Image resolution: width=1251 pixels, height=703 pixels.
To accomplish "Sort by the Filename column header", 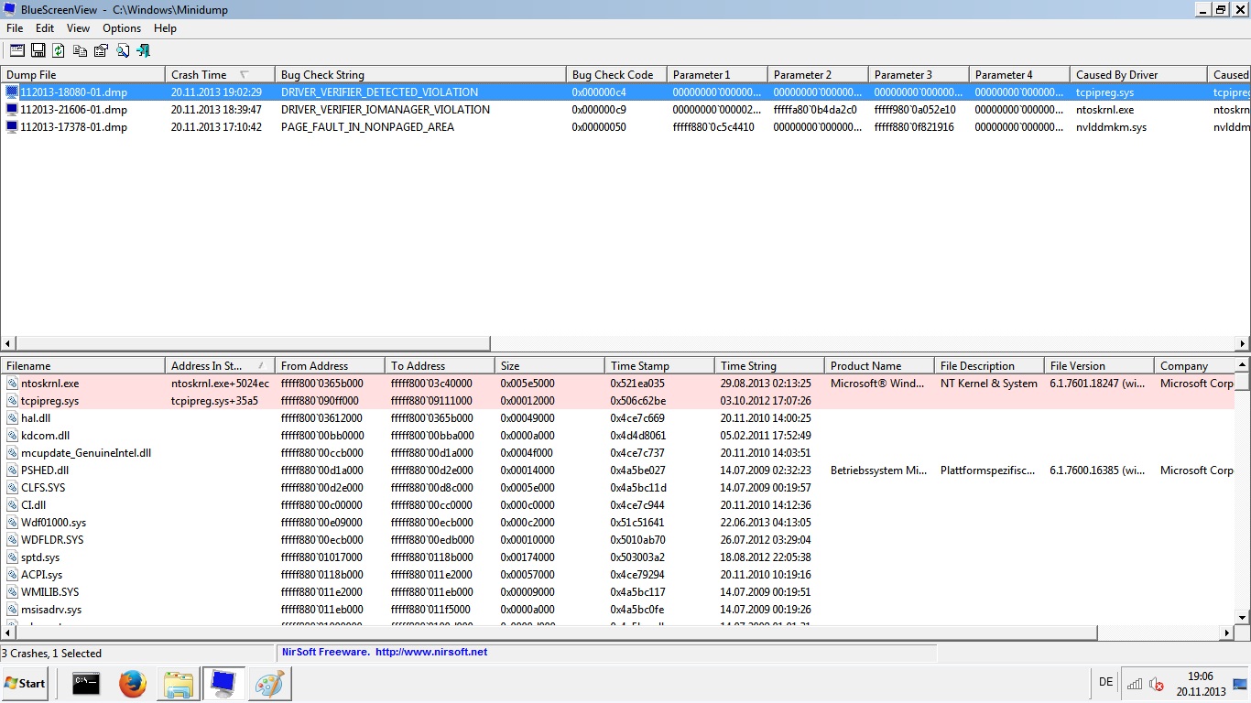I will tap(82, 366).
